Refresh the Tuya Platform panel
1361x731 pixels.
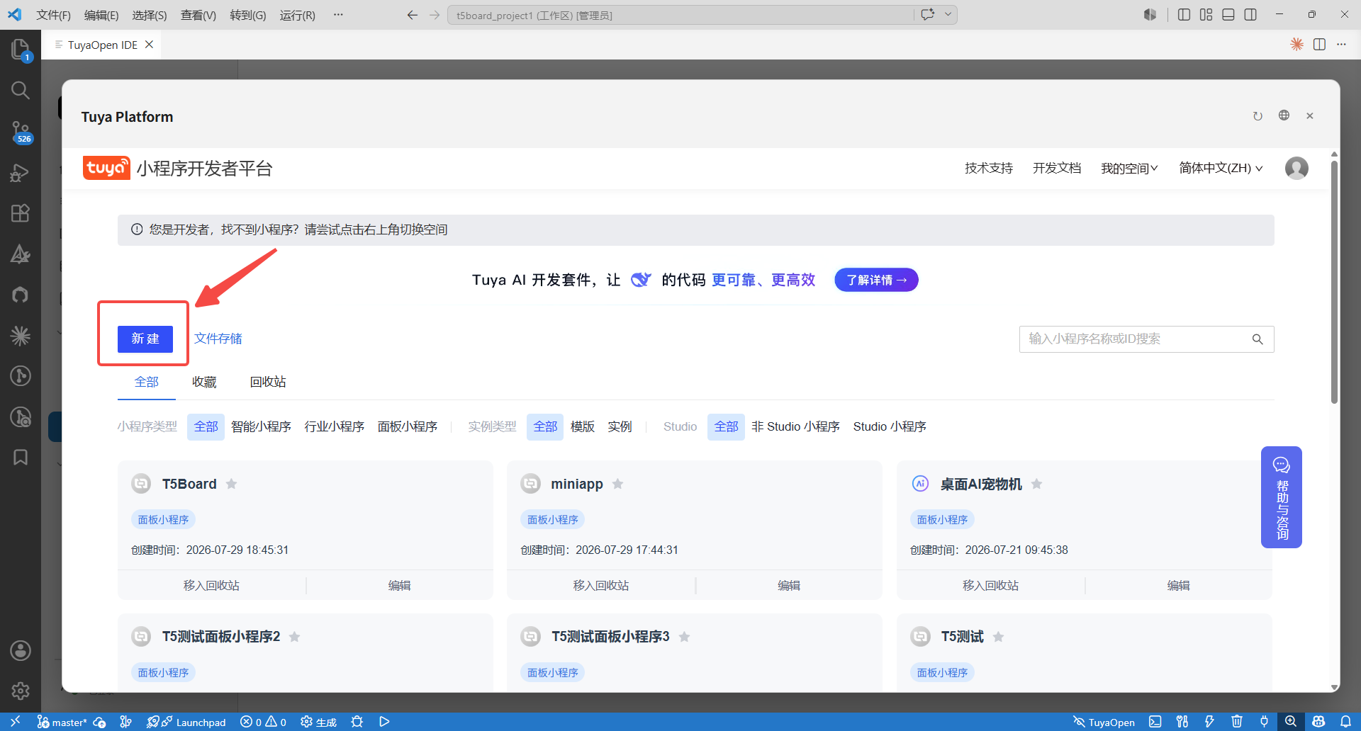1258,116
